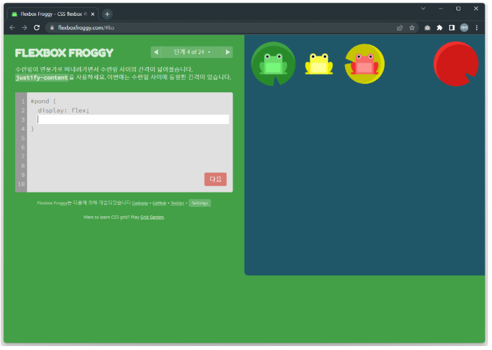Click the FLEXBOX FROGGY title logo
This screenshot has width=492, height=350.
pos(64,53)
